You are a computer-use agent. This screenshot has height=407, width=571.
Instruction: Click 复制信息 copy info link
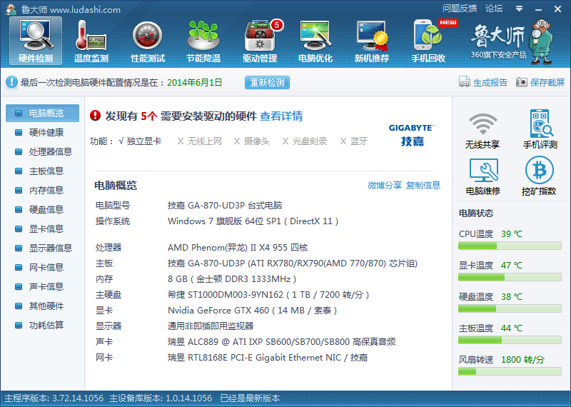(x=423, y=185)
